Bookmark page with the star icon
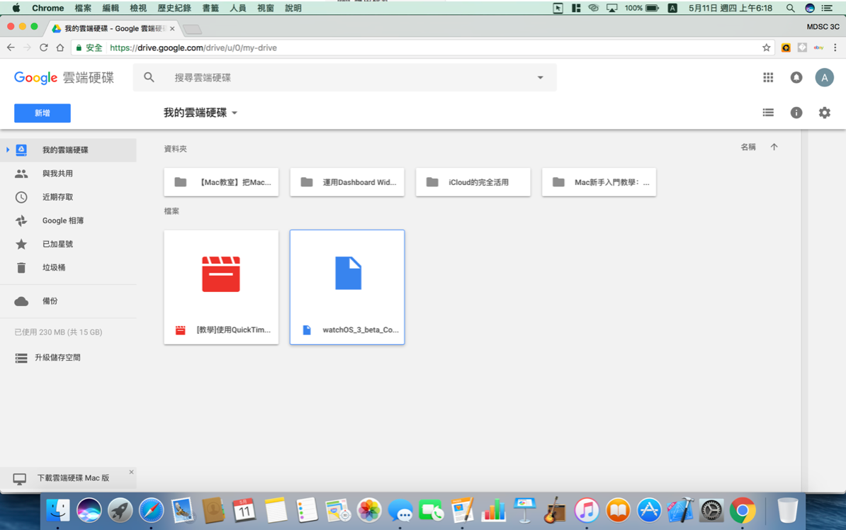This screenshot has width=846, height=530. 766,47
